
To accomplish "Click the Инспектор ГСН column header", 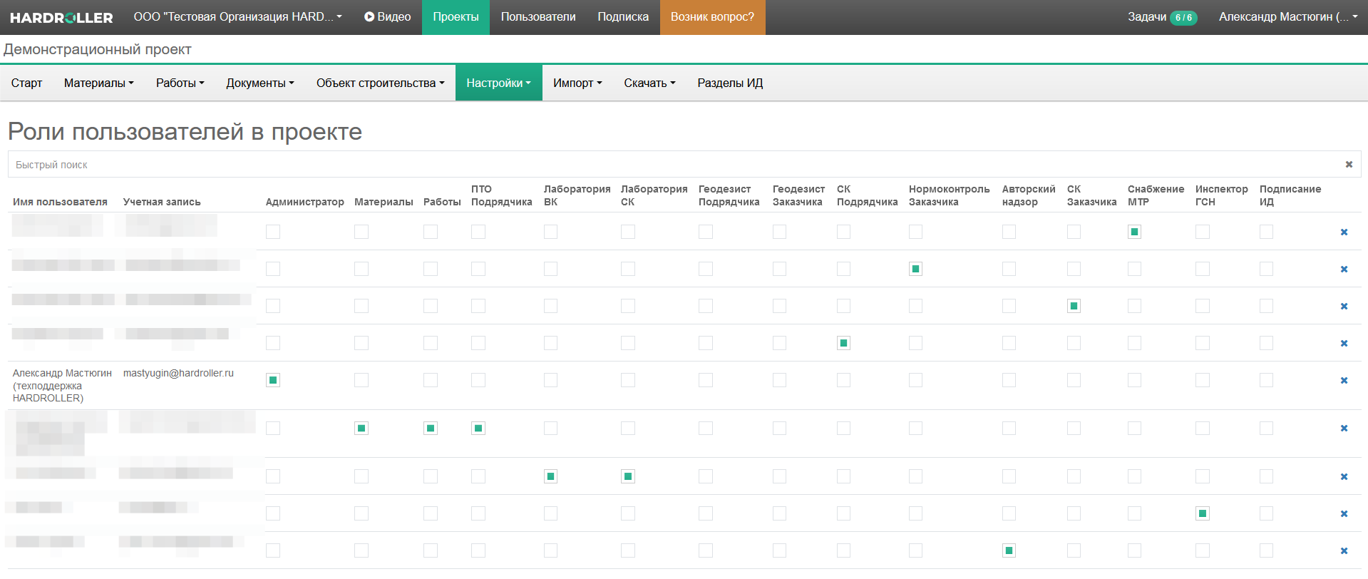I will coord(1222,195).
